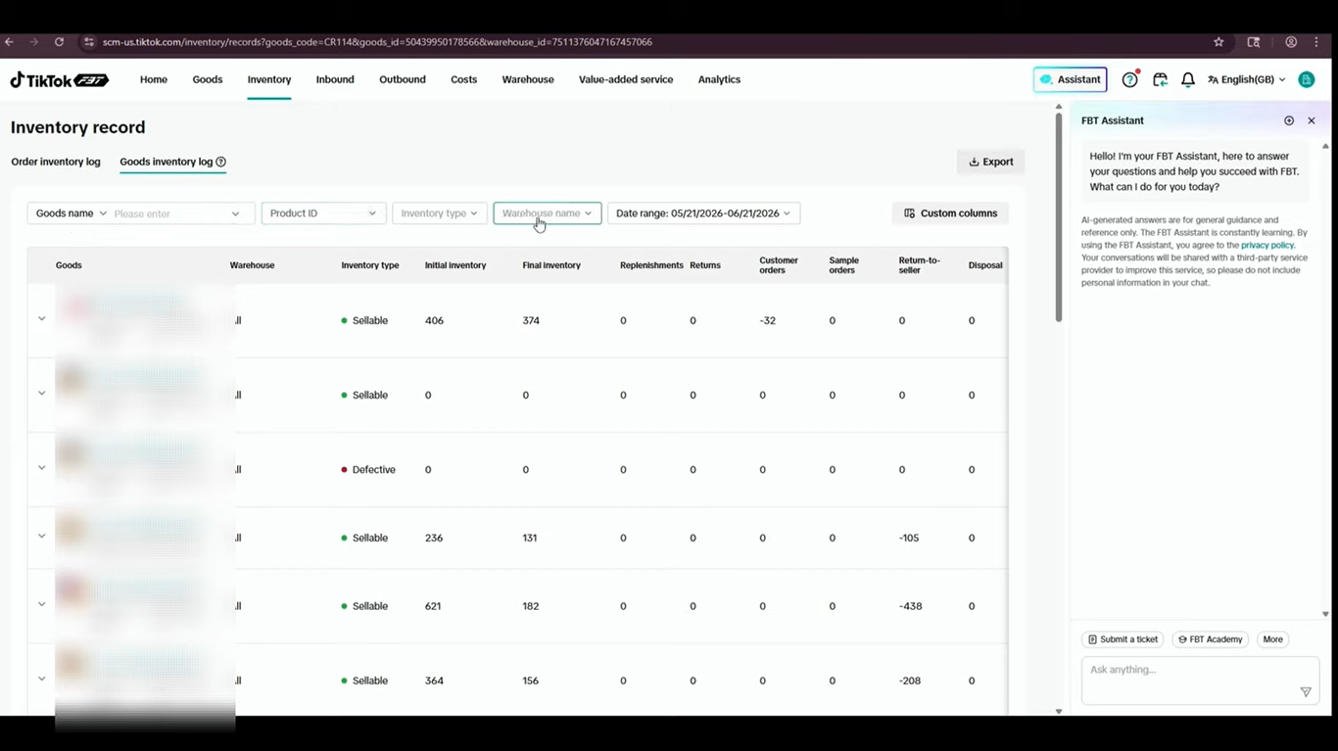Click the main page vertical scrollbar

pos(1058,217)
